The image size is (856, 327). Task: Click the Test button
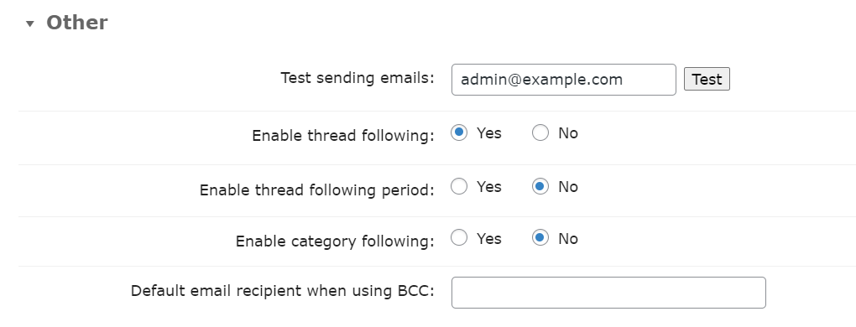point(707,79)
